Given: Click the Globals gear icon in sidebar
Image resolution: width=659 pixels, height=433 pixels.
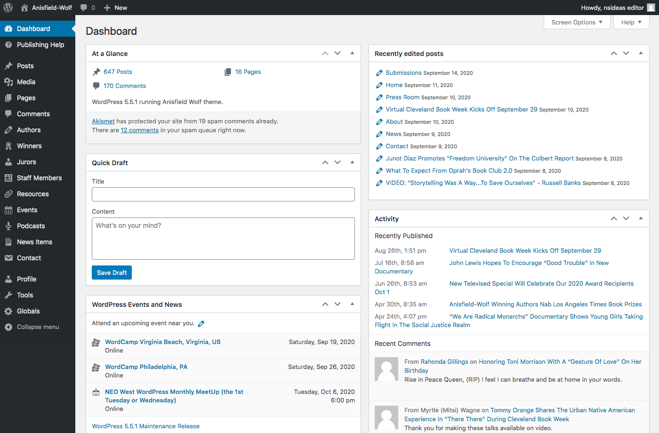Looking at the screenshot, I should [x=8, y=311].
